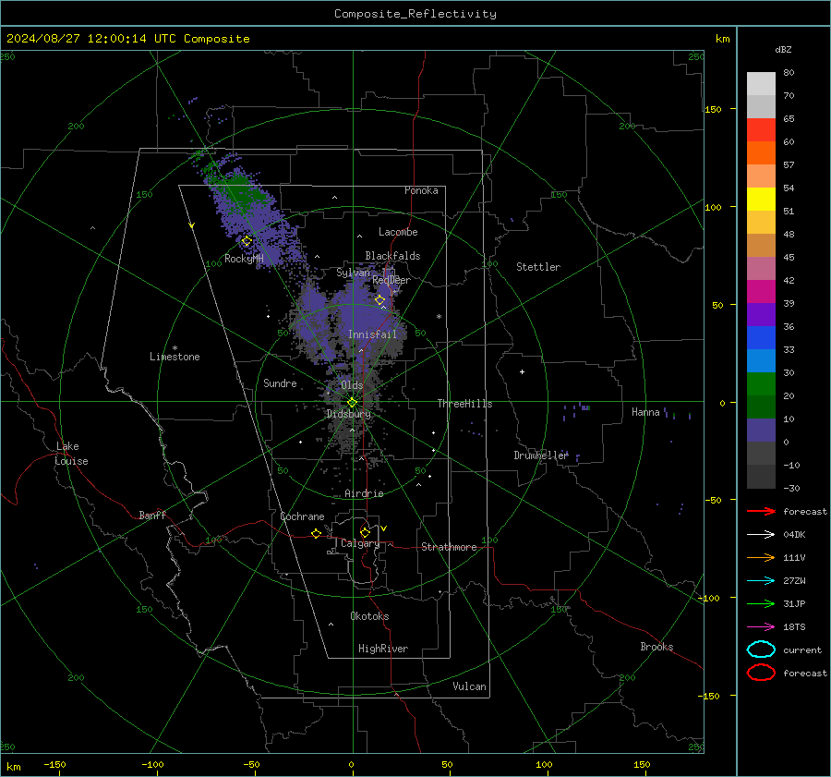The image size is (831, 777).
Task: Click the asterisk marker east of Innisfail
Action: (439, 317)
